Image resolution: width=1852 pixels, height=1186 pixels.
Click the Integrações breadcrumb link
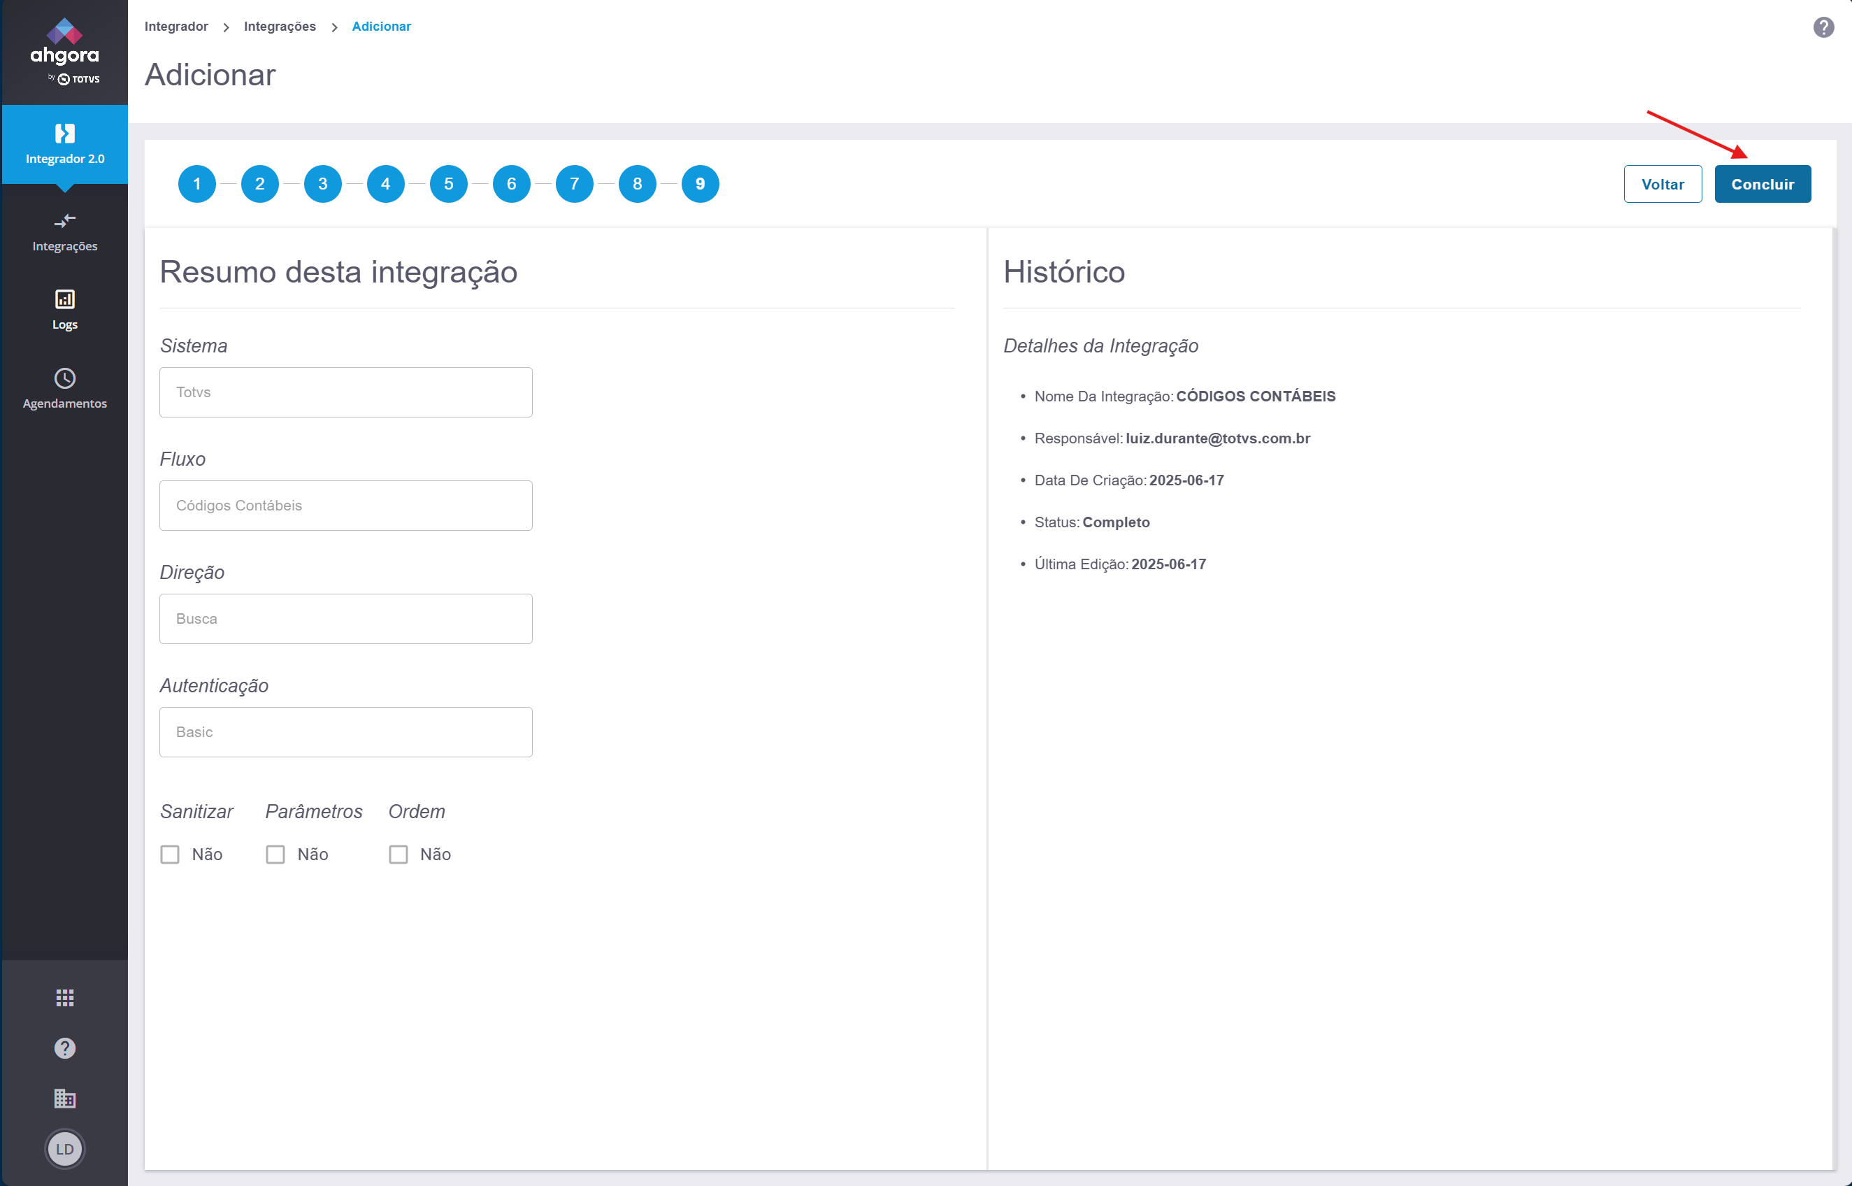point(280,26)
